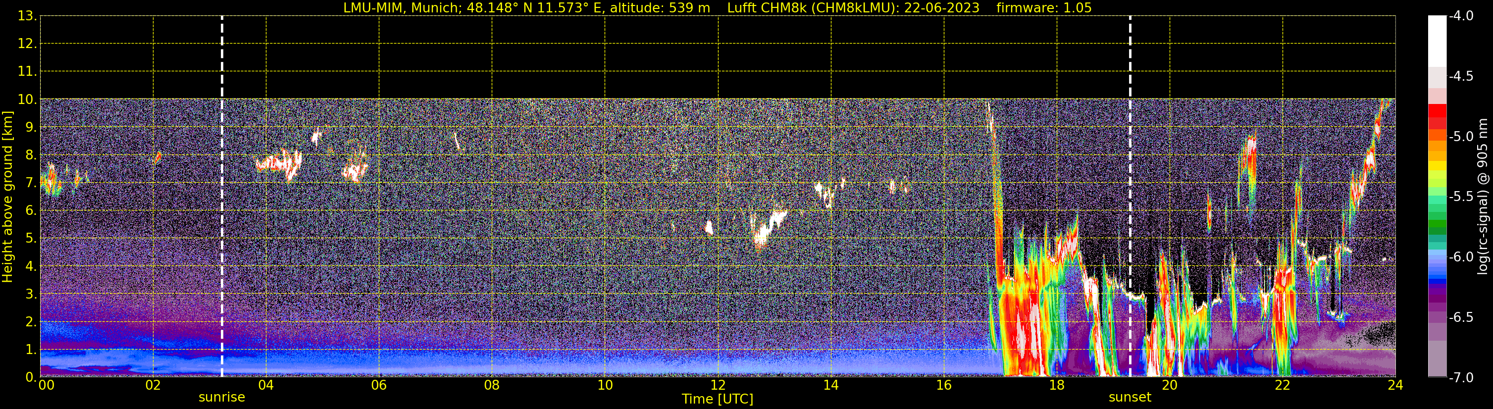Viewport: 1493px width, 409px height.
Task: Click the grey bottom of the colorbar near -7.0
Action: [1437, 359]
